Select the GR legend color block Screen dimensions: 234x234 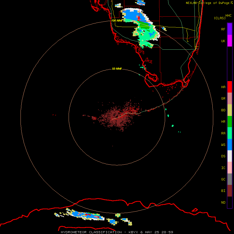(x=230, y=98)
